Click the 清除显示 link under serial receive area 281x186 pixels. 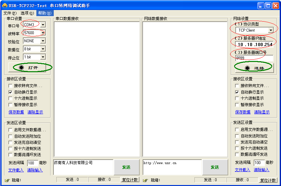pyautogui.click(x=35, y=112)
